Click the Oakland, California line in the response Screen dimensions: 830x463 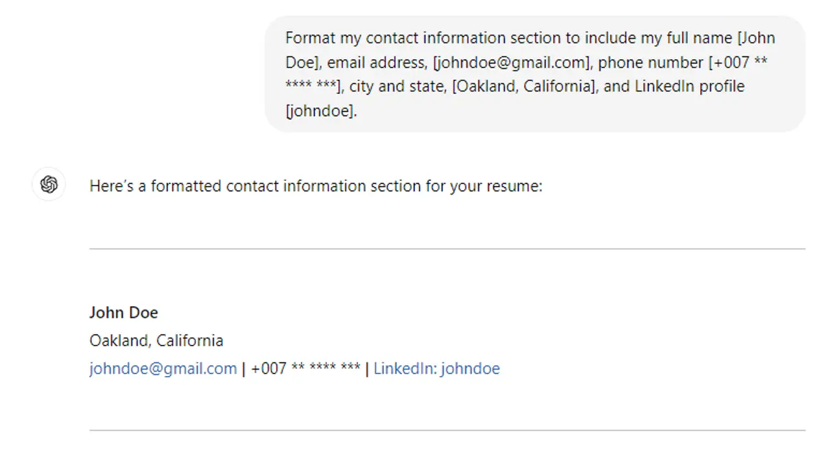click(156, 340)
